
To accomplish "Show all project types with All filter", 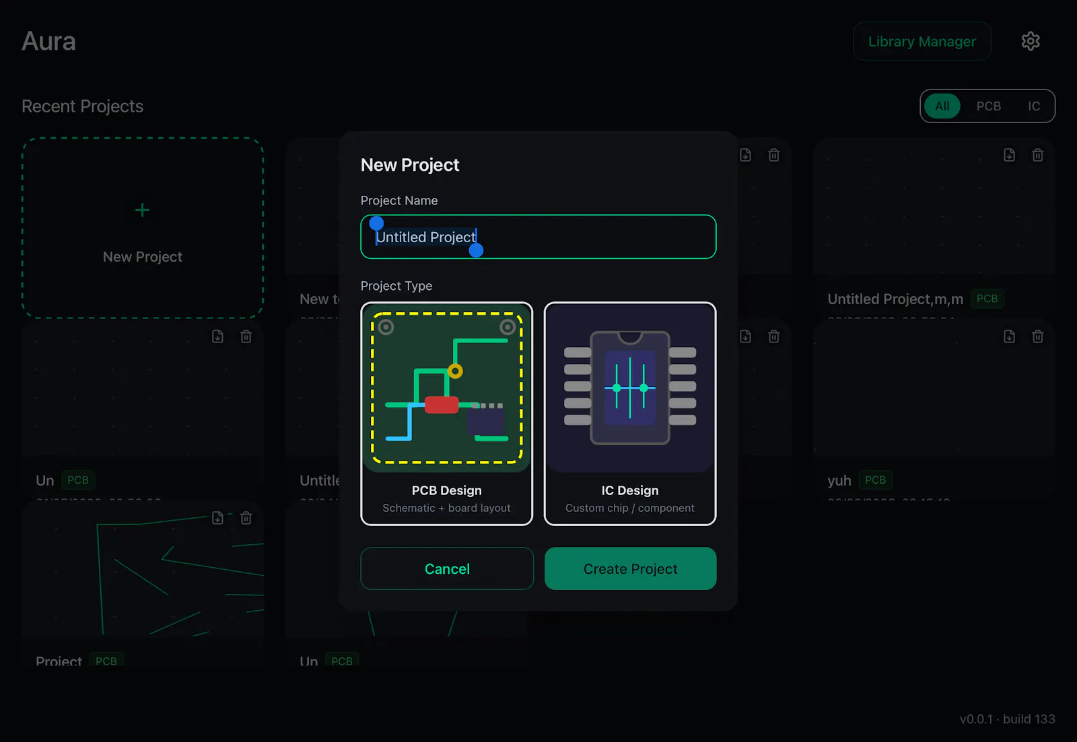I will coord(942,106).
